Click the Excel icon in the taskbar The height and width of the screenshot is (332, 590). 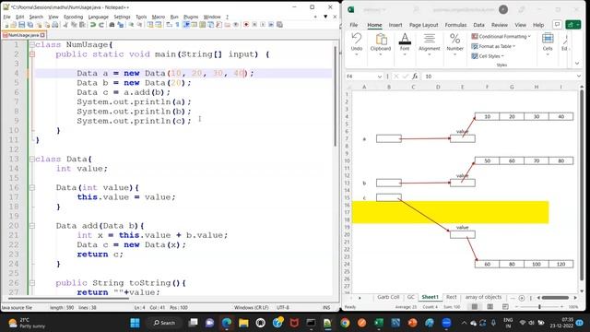coord(379,323)
